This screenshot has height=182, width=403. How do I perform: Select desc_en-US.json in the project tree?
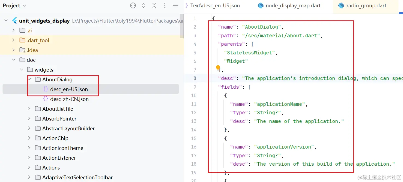[69, 89]
